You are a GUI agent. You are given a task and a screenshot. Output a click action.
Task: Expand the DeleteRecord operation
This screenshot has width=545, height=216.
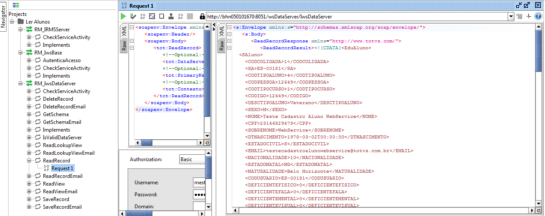click(x=29, y=99)
